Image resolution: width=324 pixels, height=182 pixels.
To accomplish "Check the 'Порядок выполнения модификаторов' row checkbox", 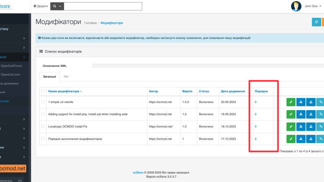I will point(43,139).
